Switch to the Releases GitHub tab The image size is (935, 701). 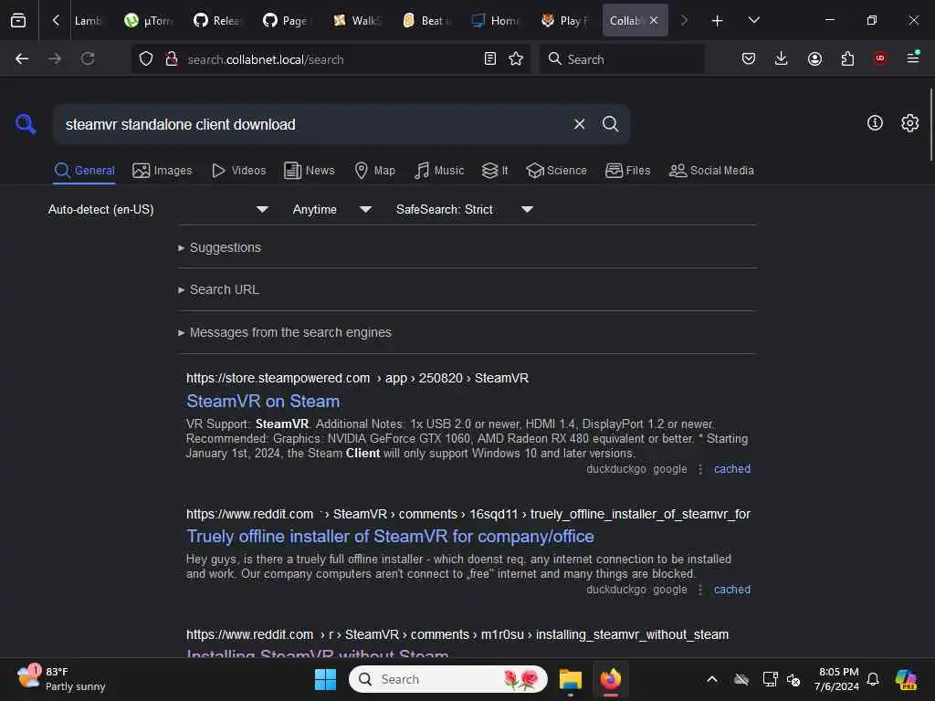point(217,21)
